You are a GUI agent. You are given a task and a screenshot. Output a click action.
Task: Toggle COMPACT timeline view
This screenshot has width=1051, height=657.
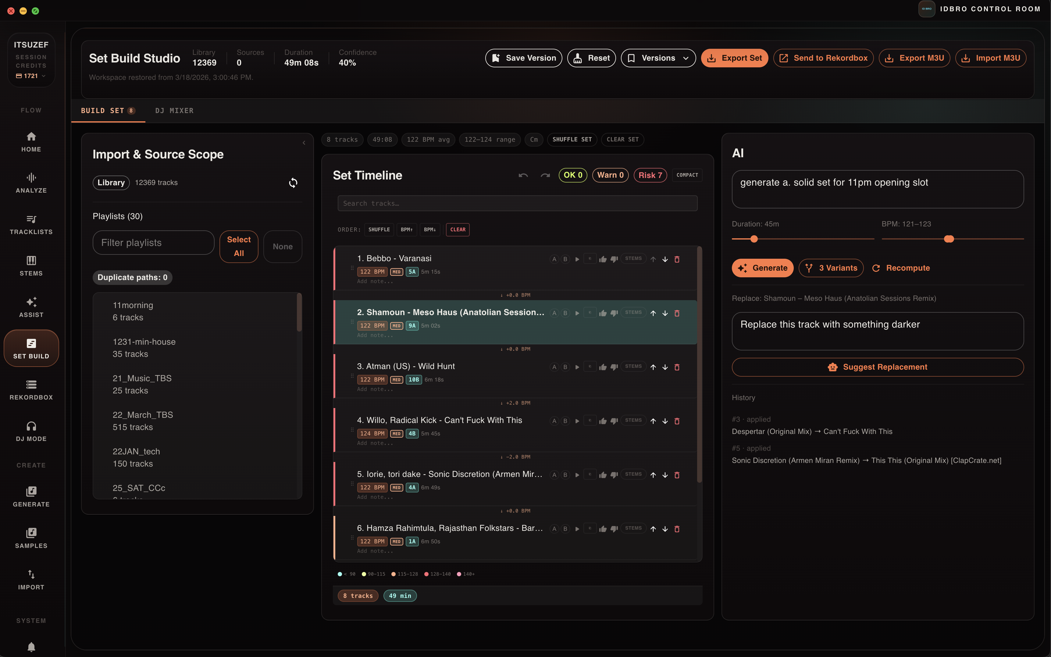point(687,175)
